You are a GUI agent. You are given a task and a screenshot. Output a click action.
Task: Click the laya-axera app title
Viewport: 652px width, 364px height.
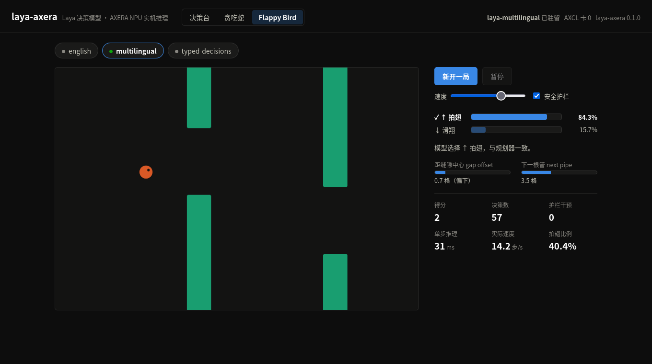tap(35, 17)
